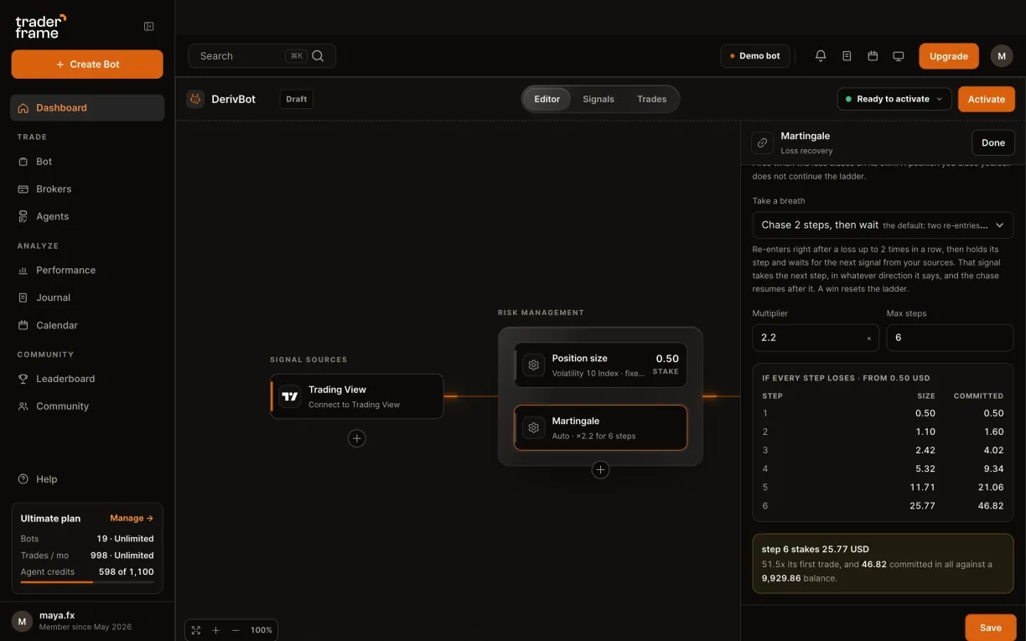This screenshot has width=1026, height=641.
Task: Click the search magnifier icon
Action: tap(318, 56)
